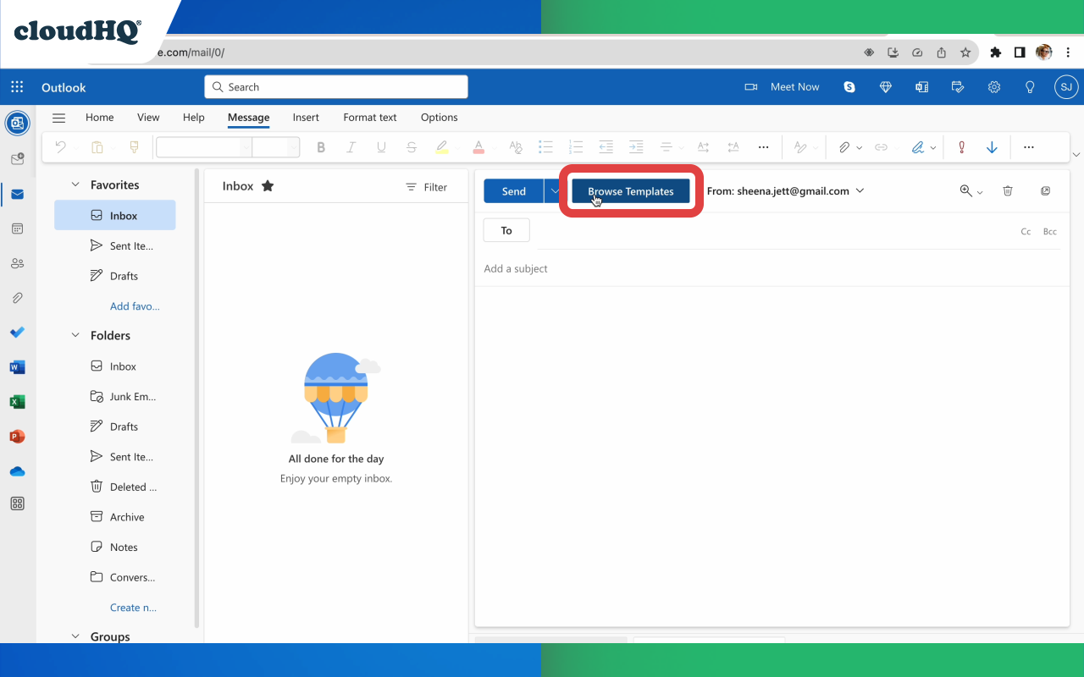
Task: Toggle the bulleted list
Action: coord(546,146)
